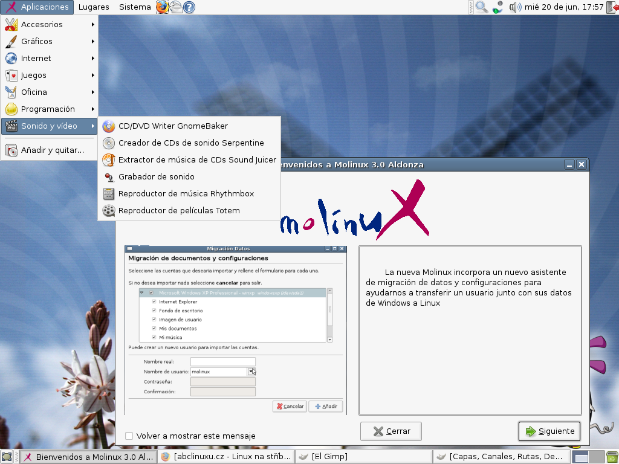Click the Grabador de sonido microphone icon
Screen dimensions: 619x464
coord(109,177)
